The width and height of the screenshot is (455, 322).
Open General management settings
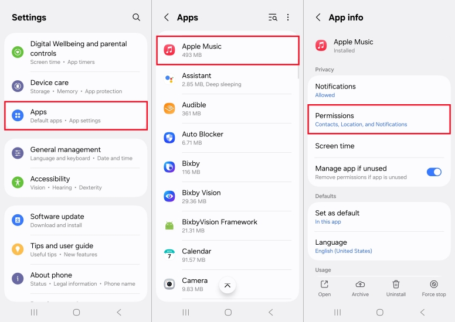pos(76,153)
